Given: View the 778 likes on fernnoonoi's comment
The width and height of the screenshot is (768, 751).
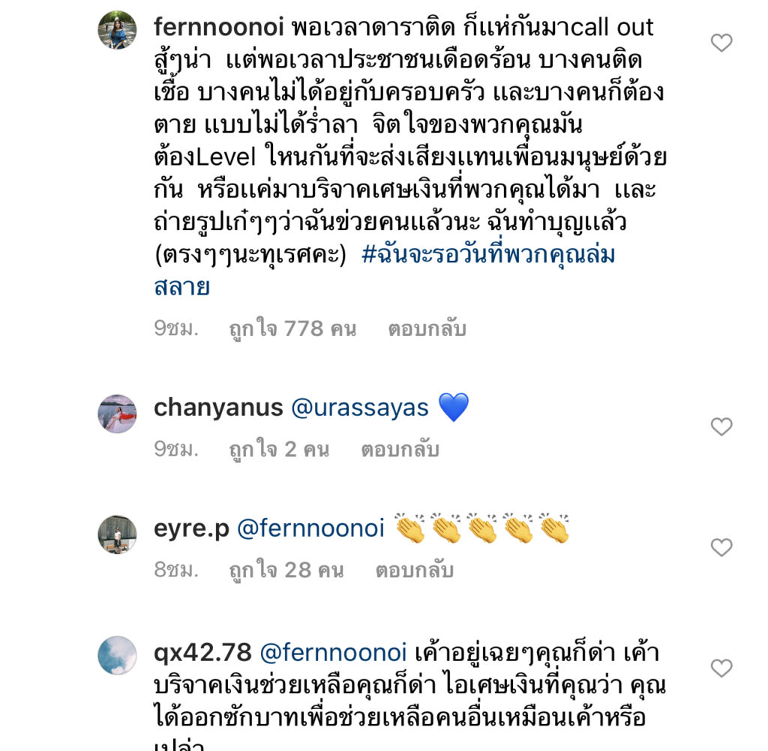Looking at the screenshot, I should point(292,328).
